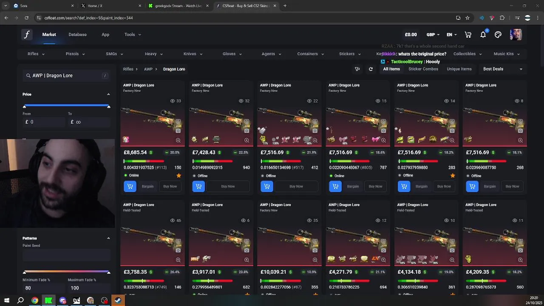Open Chrome from the taskbar

34,300
